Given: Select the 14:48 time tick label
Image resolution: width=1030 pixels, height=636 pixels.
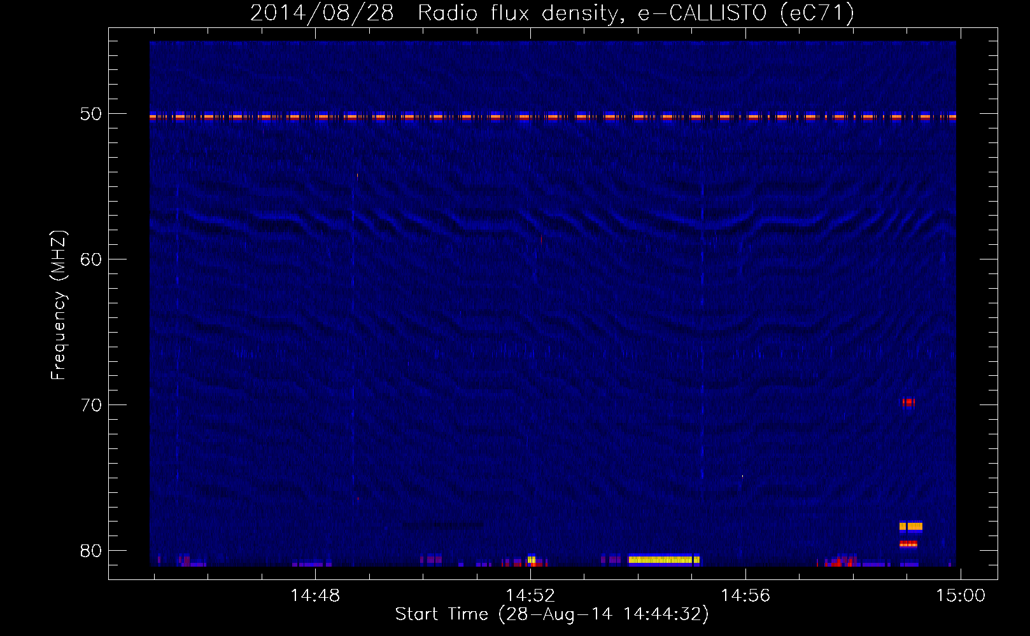Looking at the screenshot, I should click(315, 596).
